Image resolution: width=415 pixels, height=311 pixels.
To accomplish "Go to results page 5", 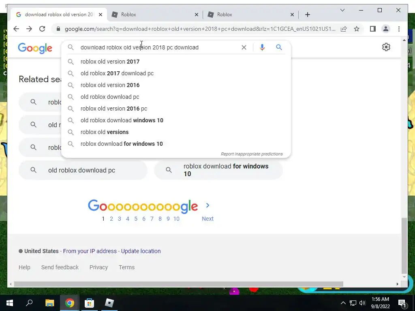I will click(136, 219).
